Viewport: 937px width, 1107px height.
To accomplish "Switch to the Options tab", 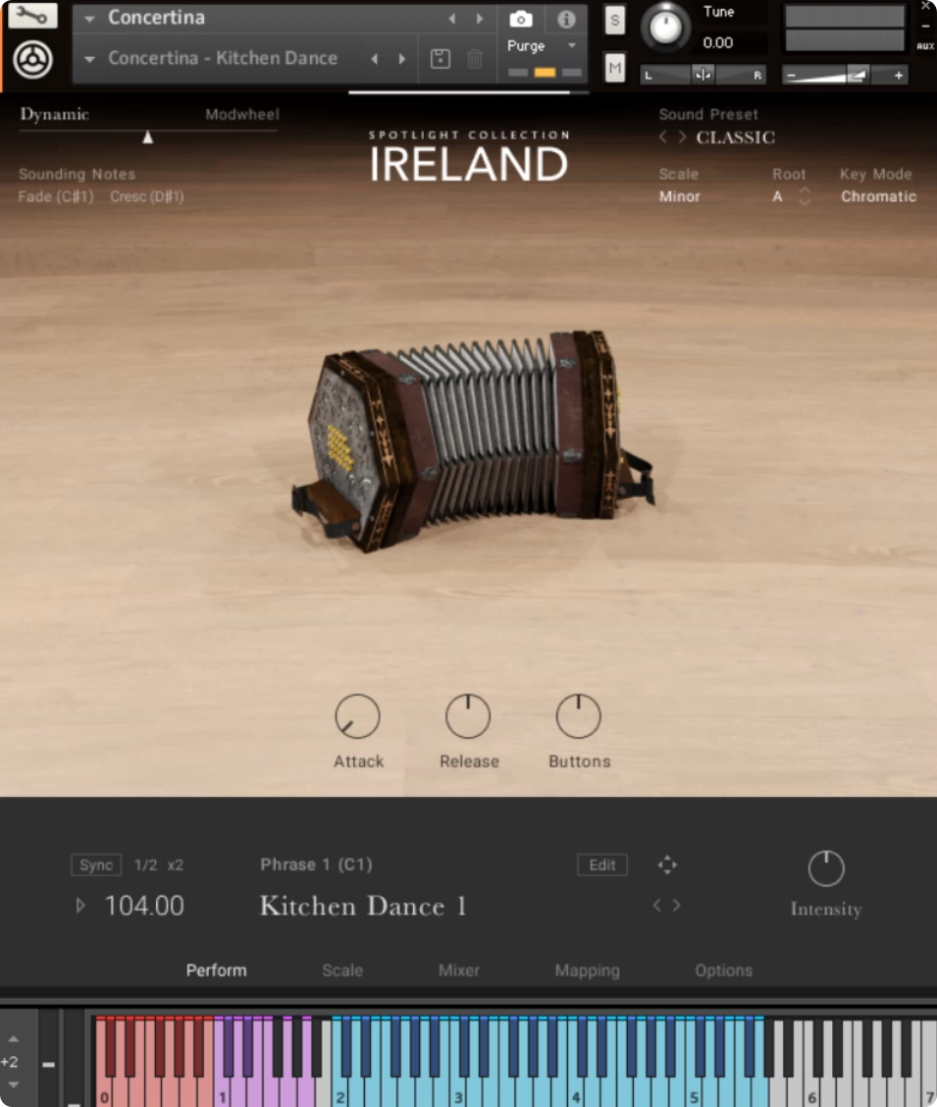I will point(724,970).
